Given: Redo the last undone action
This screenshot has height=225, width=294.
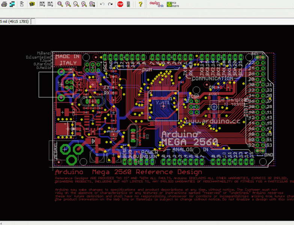Looking at the screenshot, I should tap(110, 4).
